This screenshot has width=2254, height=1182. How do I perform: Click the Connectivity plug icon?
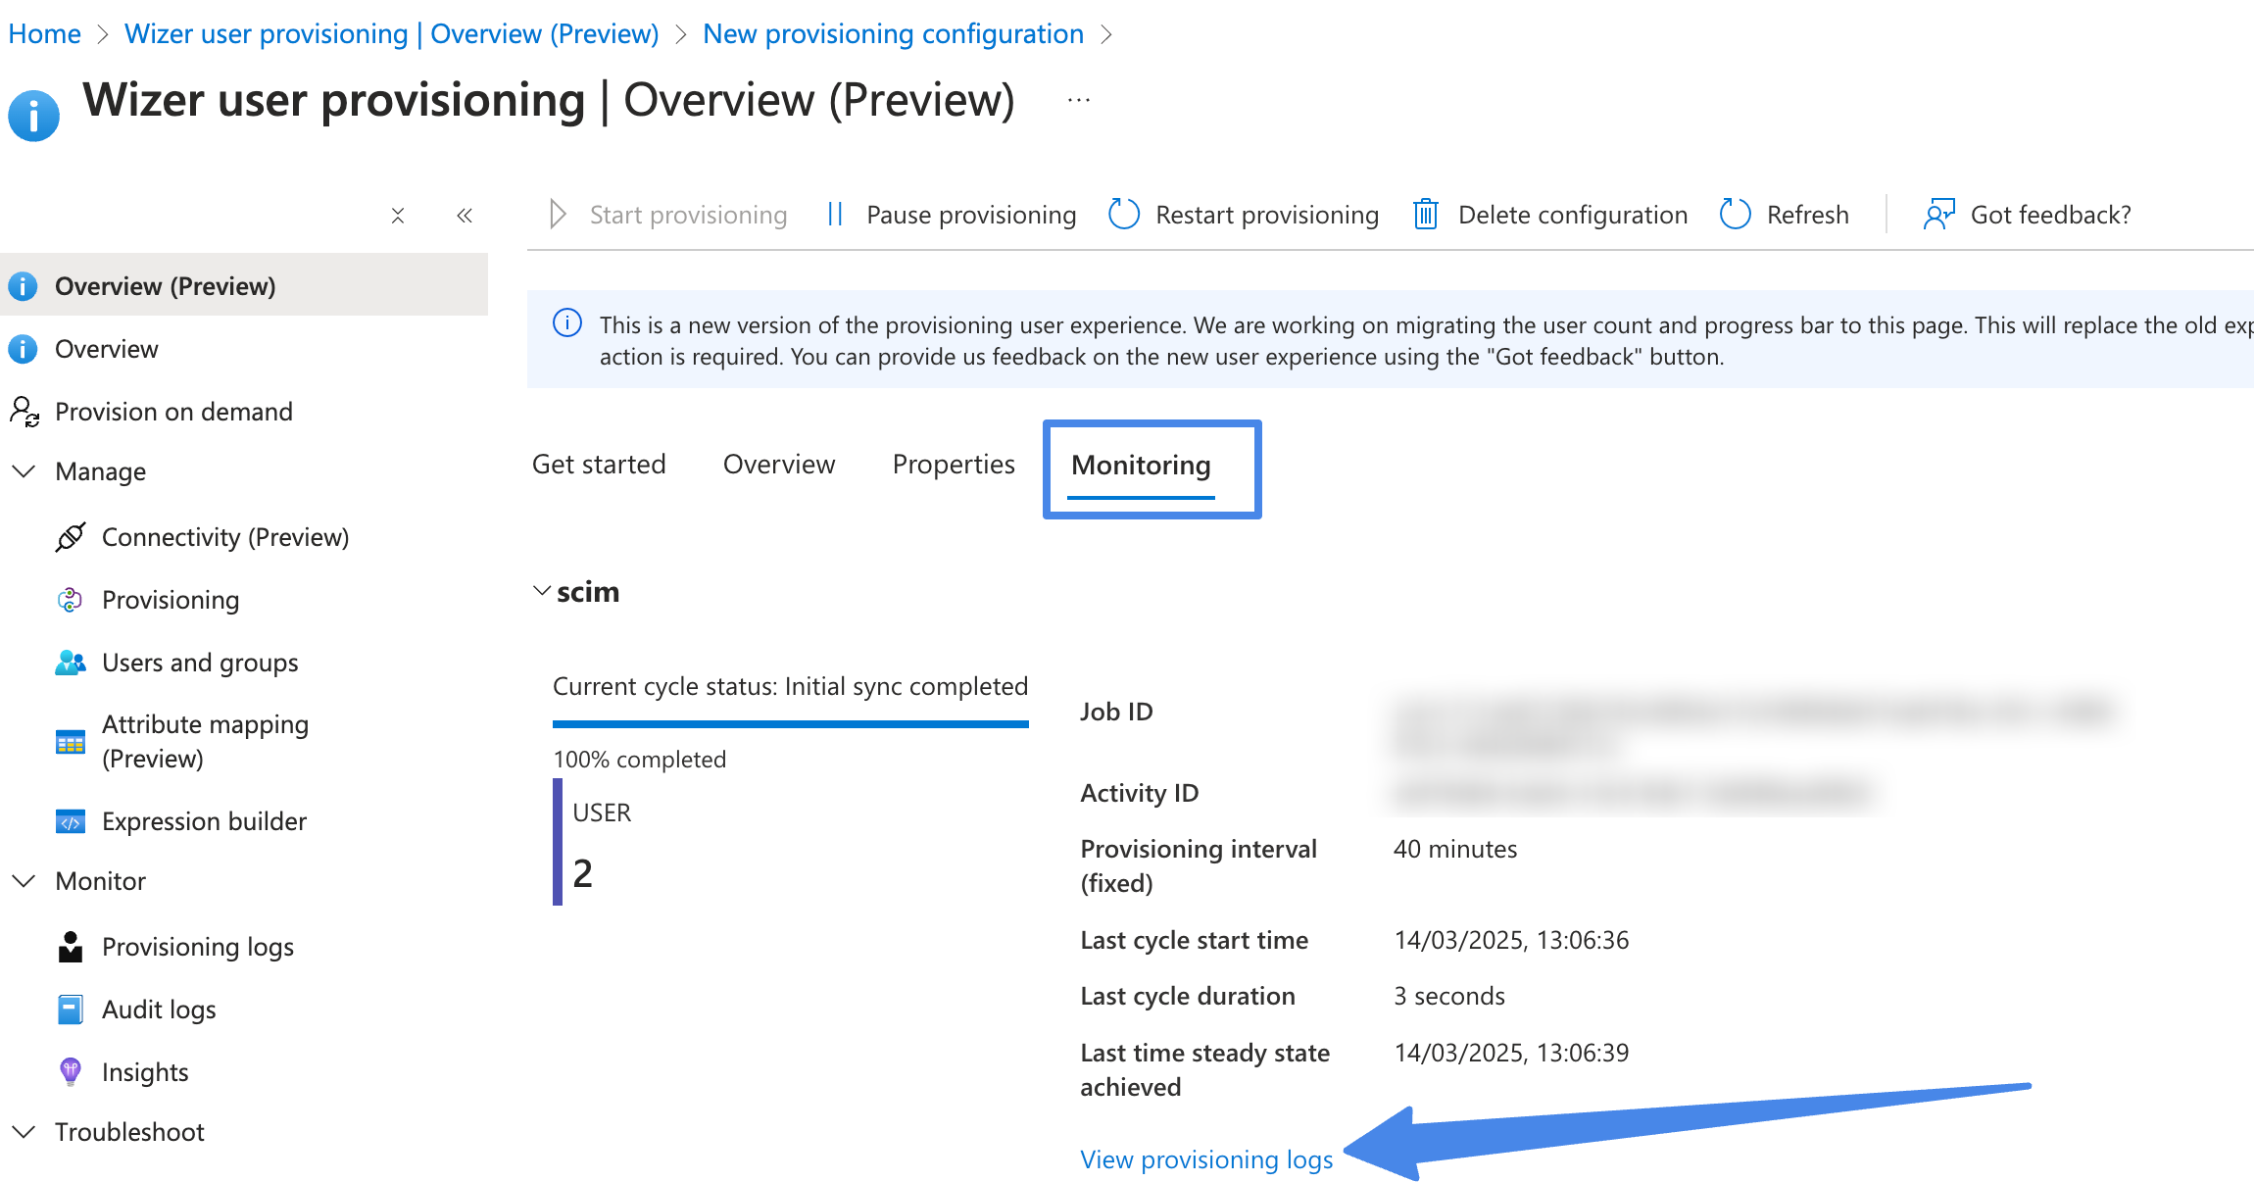70,537
